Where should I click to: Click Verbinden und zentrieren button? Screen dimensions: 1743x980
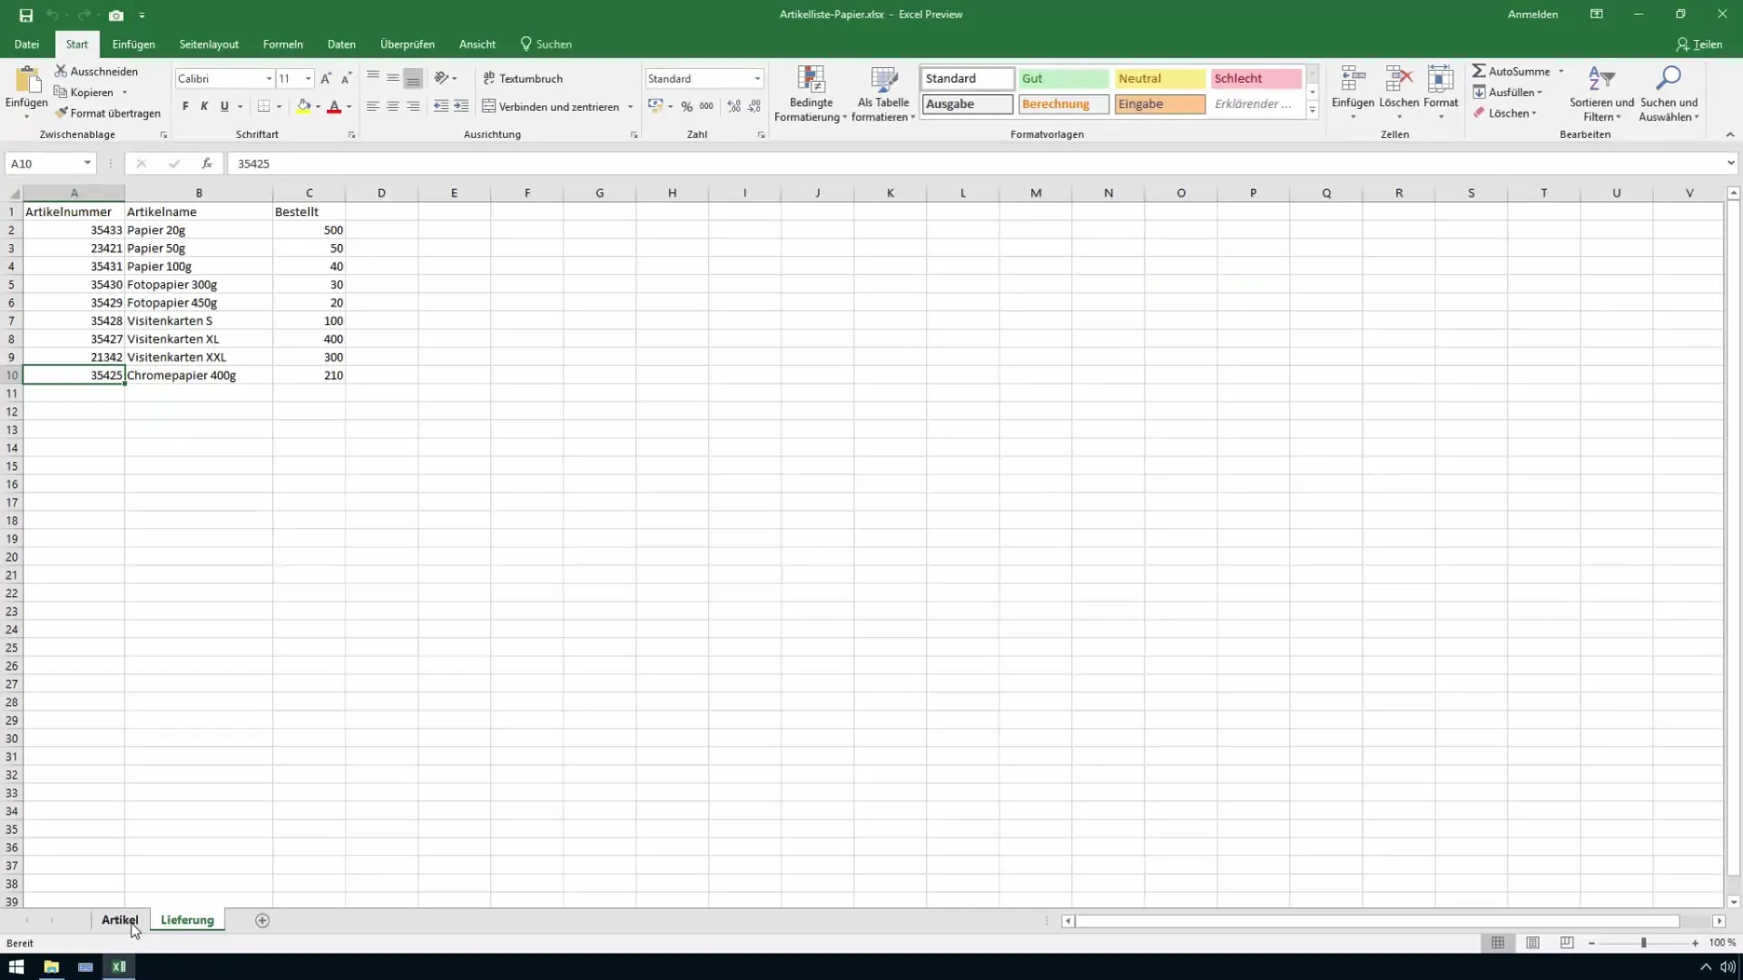pyautogui.click(x=550, y=107)
